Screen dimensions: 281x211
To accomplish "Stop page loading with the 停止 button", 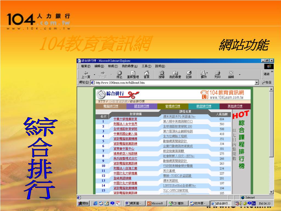I will pos(119,74).
